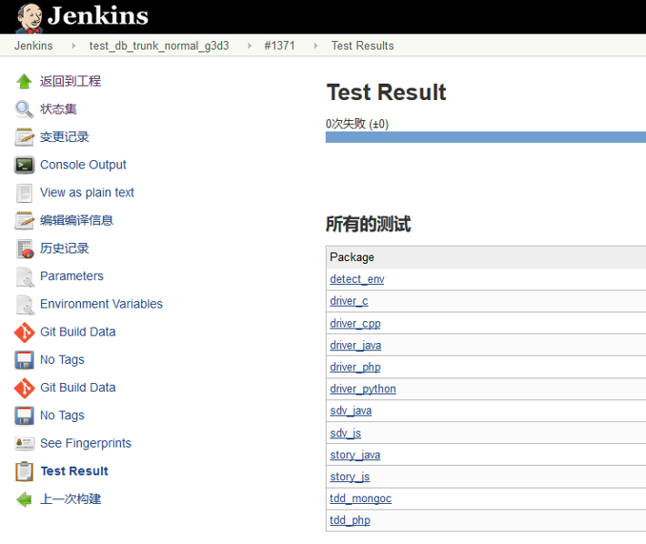This screenshot has height=544, width=646.
Task: Open View as plain text
Action: [87, 192]
